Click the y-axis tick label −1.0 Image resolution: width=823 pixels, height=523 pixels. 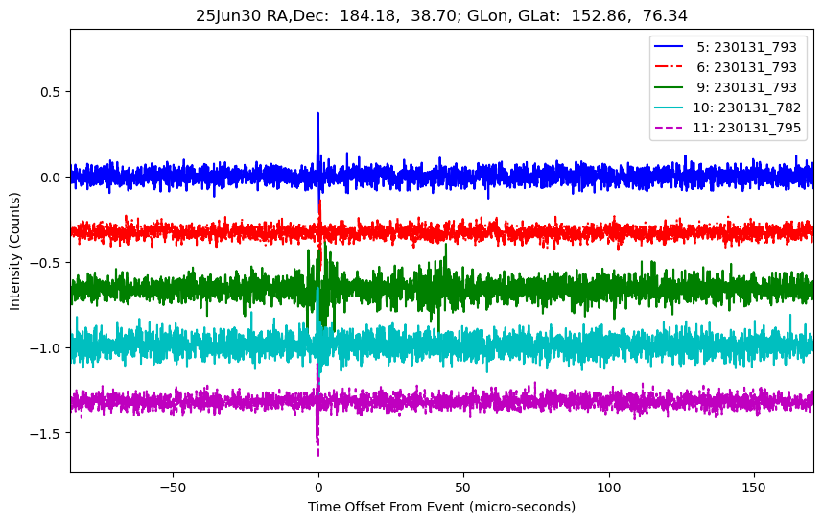[46, 348]
